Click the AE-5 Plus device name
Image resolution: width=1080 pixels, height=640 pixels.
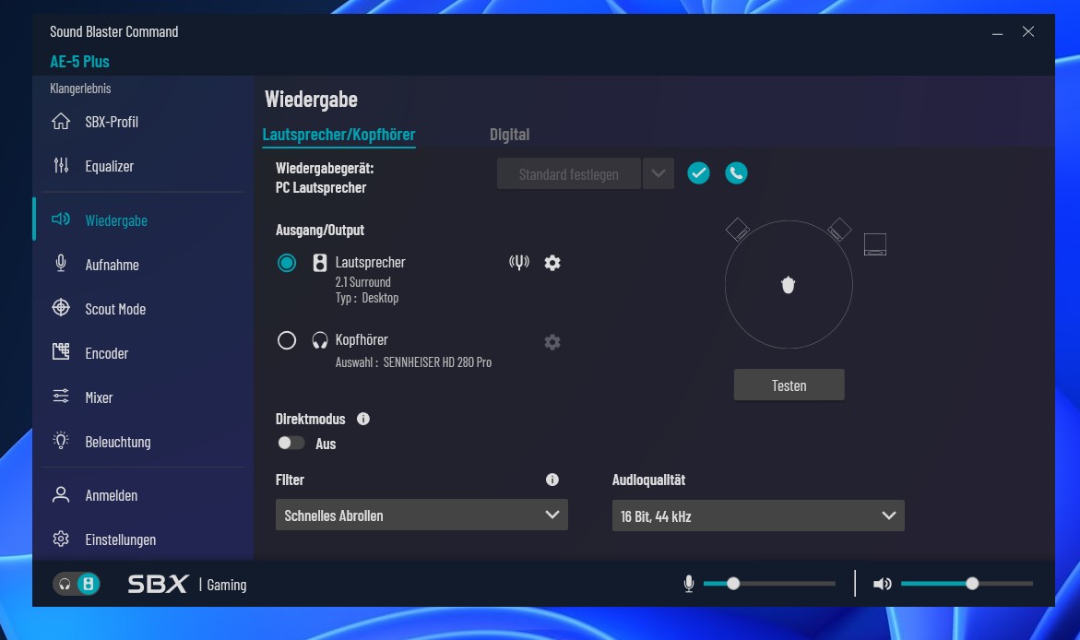click(x=80, y=61)
